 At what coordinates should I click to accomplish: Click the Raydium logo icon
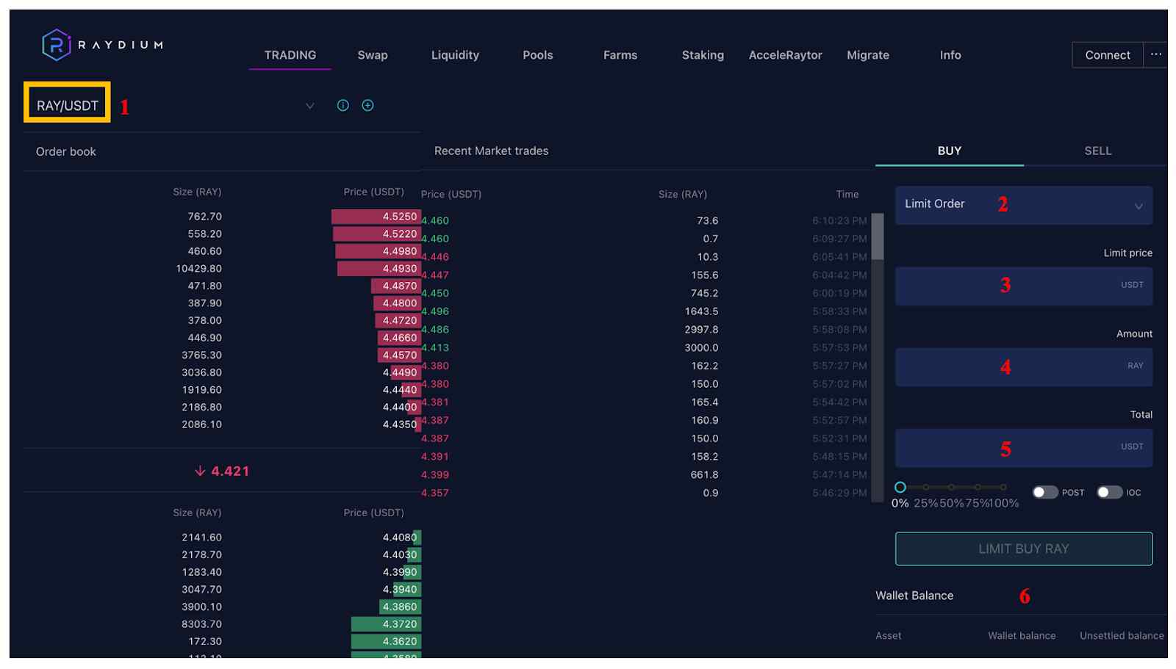pyautogui.click(x=56, y=45)
